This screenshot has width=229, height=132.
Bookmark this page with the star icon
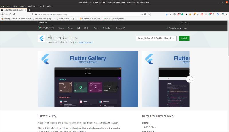pyautogui.click(x=149, y=14)
